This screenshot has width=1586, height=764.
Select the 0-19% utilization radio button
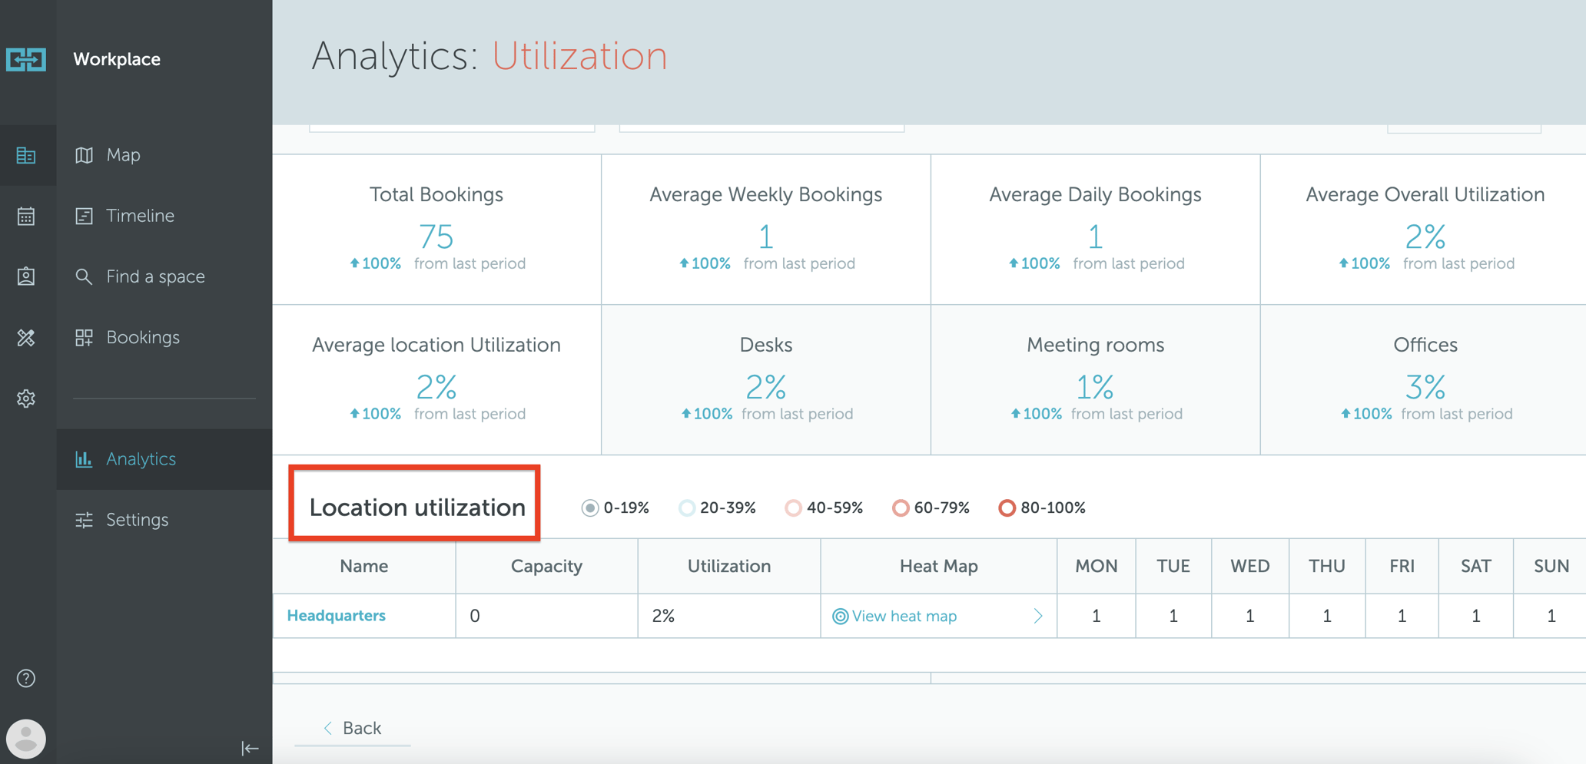590,508
